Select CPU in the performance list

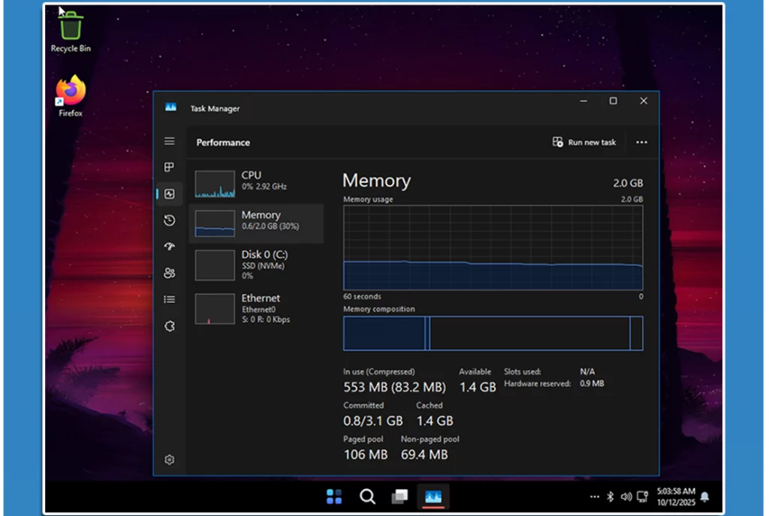[x=256, y=184]
